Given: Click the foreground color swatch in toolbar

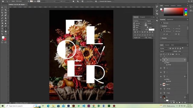Looking at the screenshot, I should (x=3, y=37).
